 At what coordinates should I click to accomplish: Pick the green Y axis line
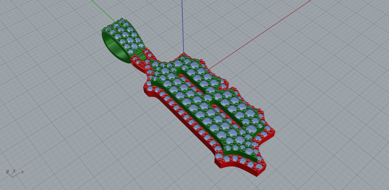click(x=103, y=11)
